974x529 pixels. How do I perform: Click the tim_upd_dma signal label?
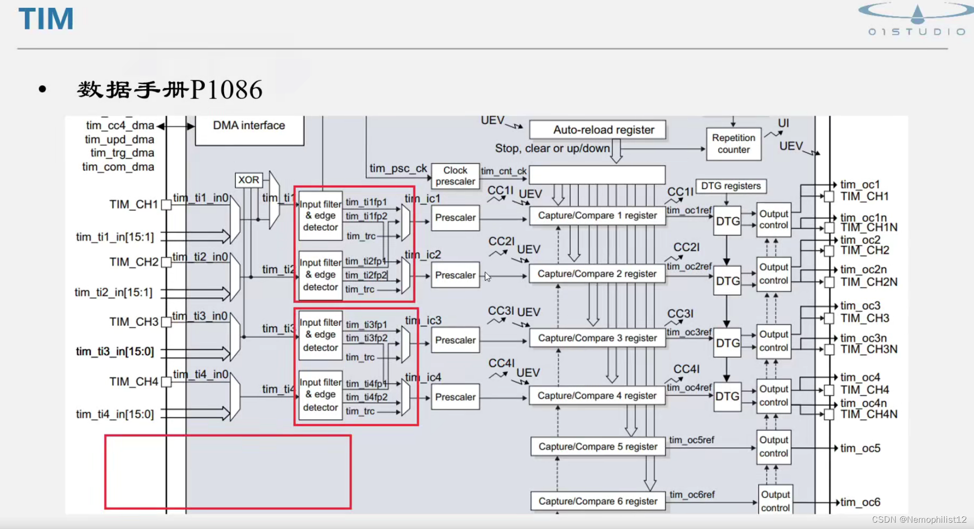[x=120, y=140]
